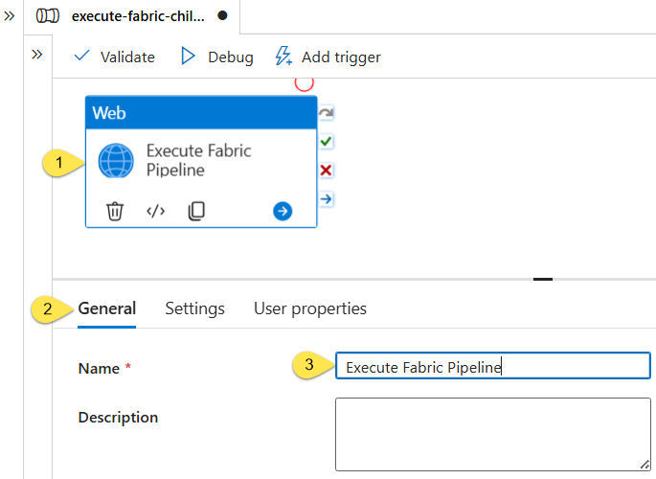Switch to the General tab
Viewport: 656px width, 479px height.
(107, 308)
